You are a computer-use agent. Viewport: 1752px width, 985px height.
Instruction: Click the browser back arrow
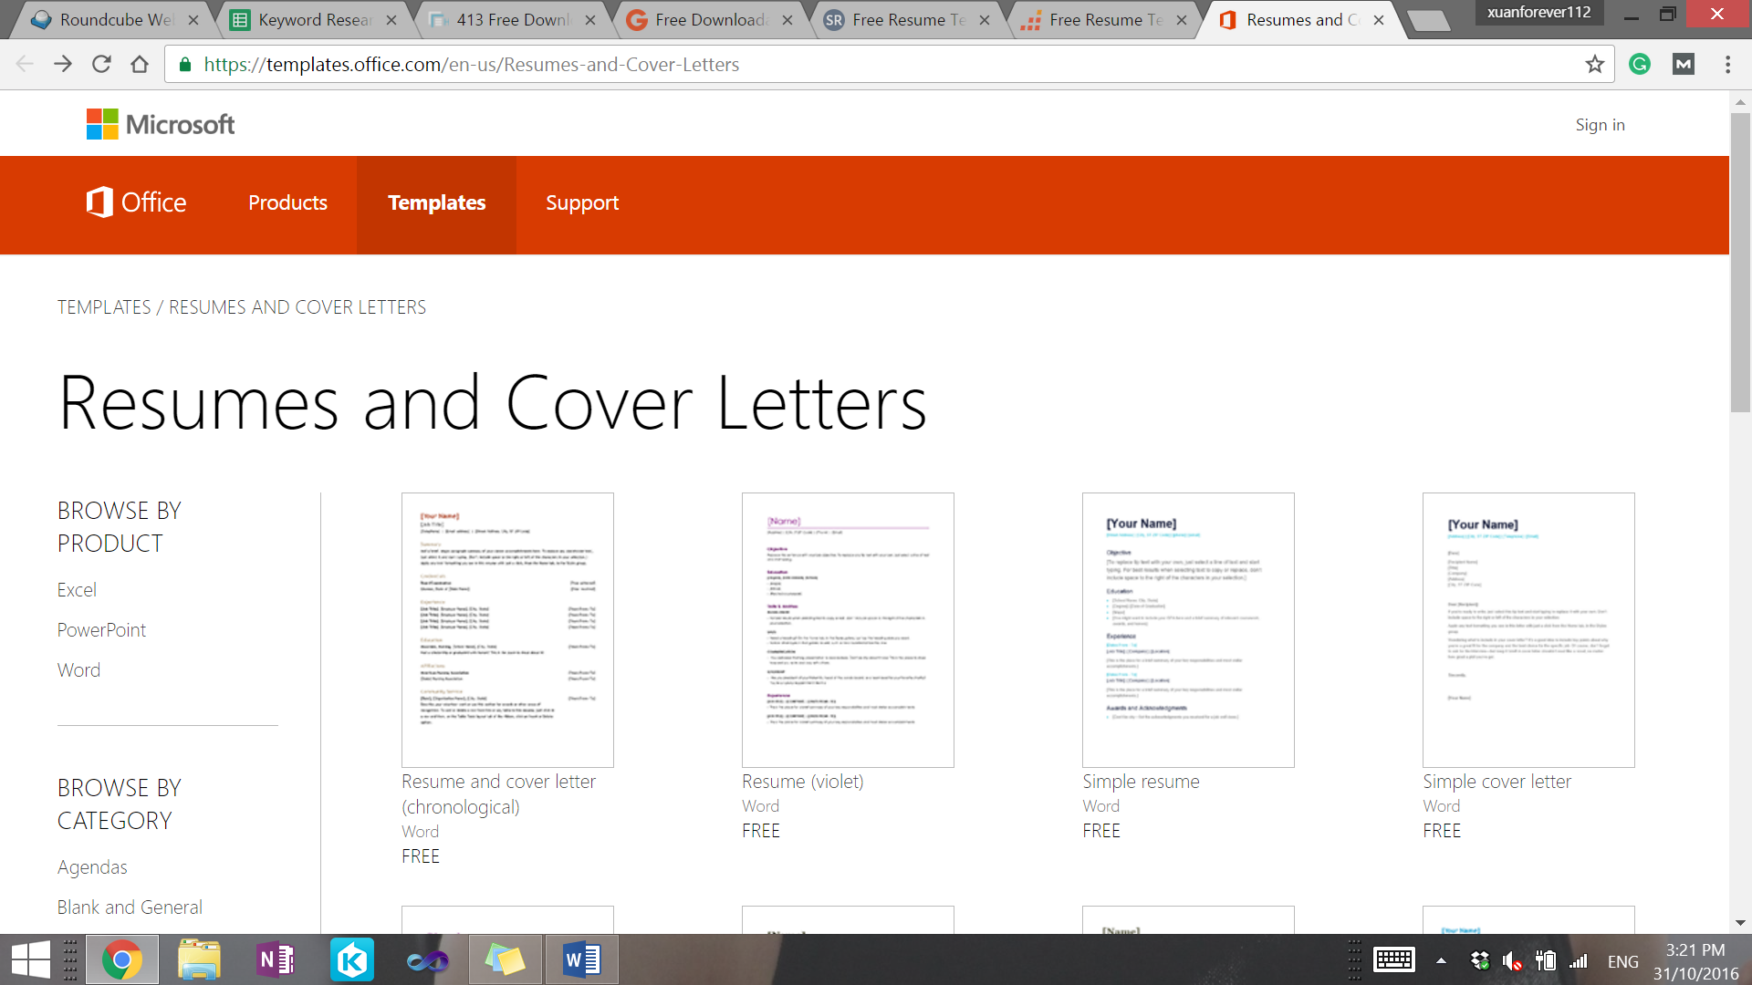(x=25, y=64)
